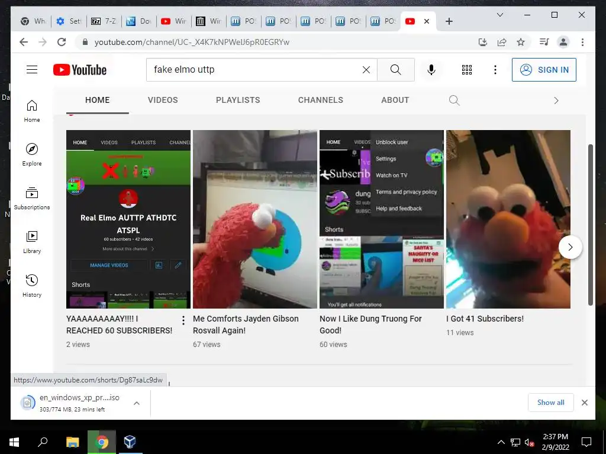Switch to the VIDEOS channel tab

click(x=163, y=100)
